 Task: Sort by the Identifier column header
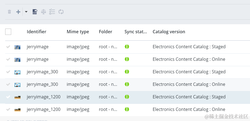(37, 32)
